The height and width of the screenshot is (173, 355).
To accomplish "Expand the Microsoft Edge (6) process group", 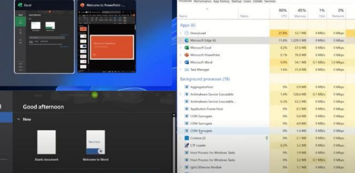I will [181, 40].
